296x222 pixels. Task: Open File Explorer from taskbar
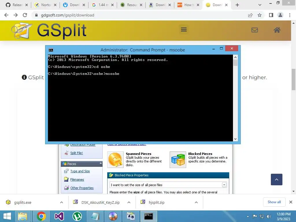coord(23,216)
